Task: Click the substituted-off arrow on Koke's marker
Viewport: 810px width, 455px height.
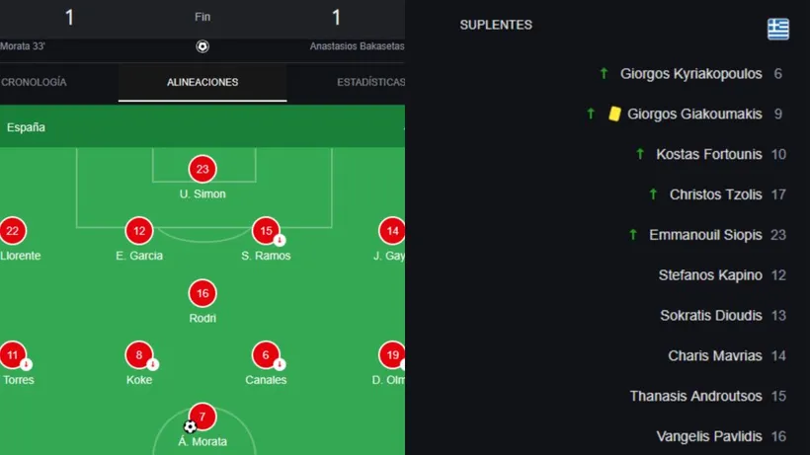Action: (152, 364)
